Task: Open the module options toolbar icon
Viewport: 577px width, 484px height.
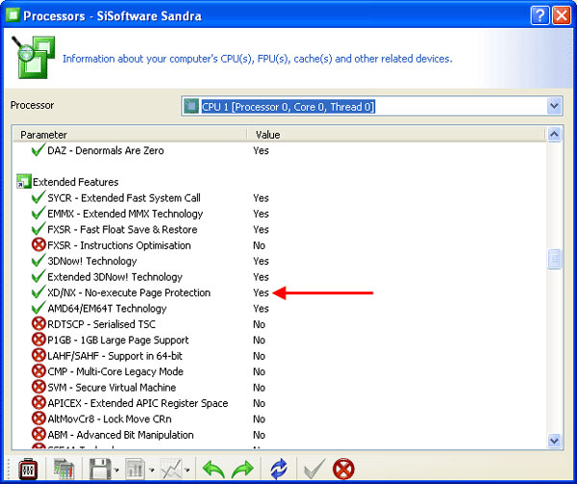Action: click(x=28, y=469)
